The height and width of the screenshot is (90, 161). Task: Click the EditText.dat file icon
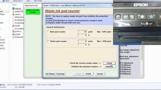coord(13,17)
